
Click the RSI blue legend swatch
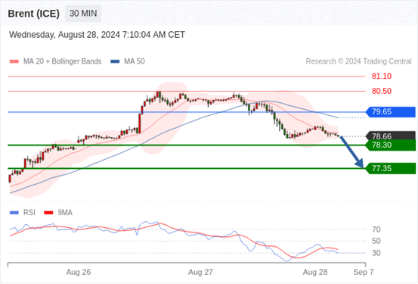(x=14, y=213)
